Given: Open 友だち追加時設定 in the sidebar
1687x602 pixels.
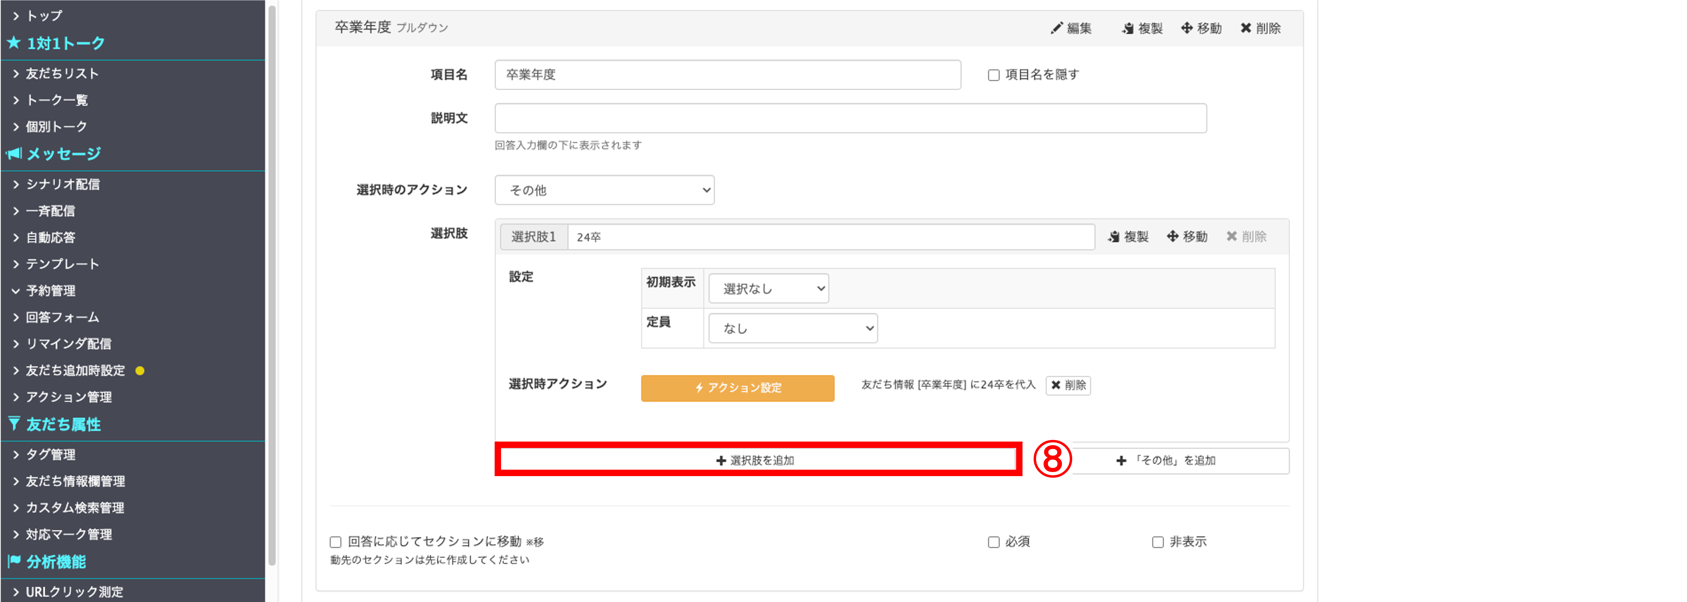Looking at the screenshot, I should pos(75,370).
